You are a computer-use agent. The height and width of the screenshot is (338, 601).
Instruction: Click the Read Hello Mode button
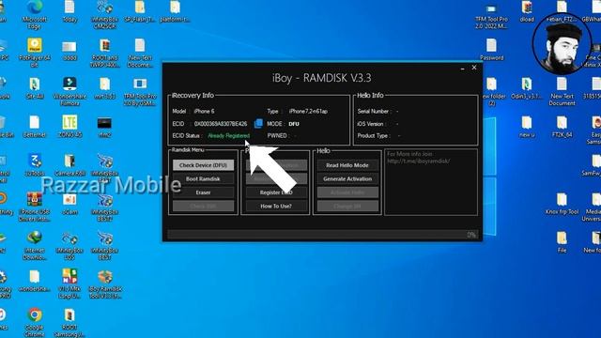click(347, 165)
